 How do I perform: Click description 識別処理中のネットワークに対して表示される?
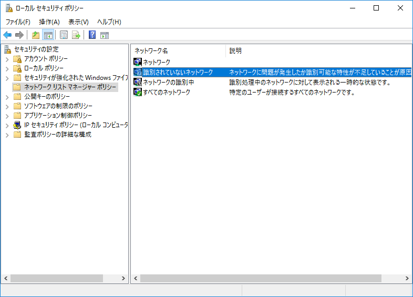click(310, 82)
